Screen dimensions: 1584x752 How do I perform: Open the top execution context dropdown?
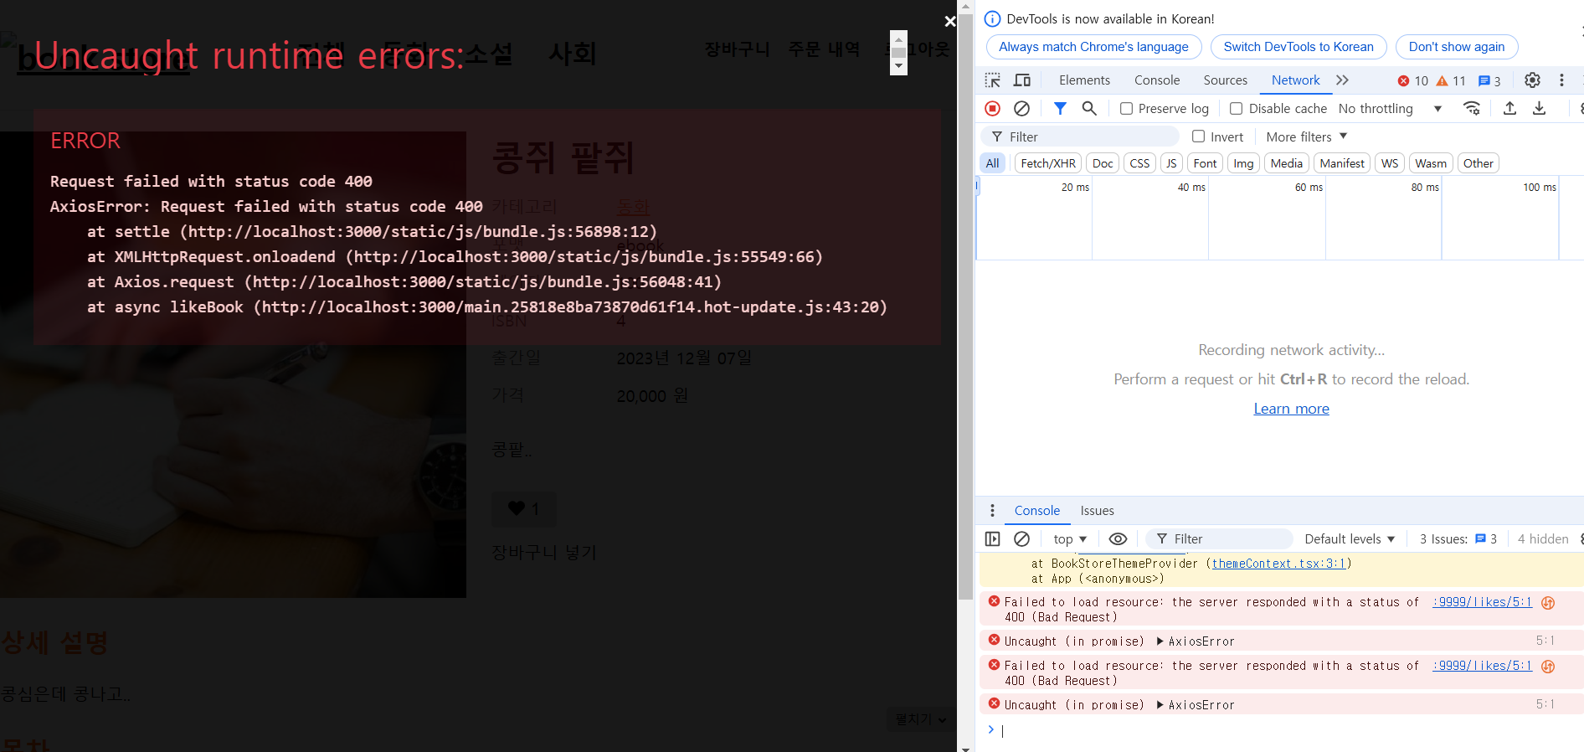point(1070,539)
